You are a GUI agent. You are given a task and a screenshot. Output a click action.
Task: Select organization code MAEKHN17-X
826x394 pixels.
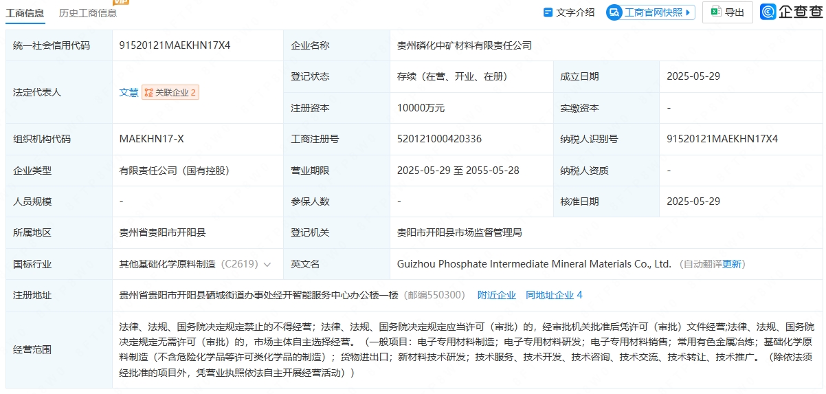(151, 139)
